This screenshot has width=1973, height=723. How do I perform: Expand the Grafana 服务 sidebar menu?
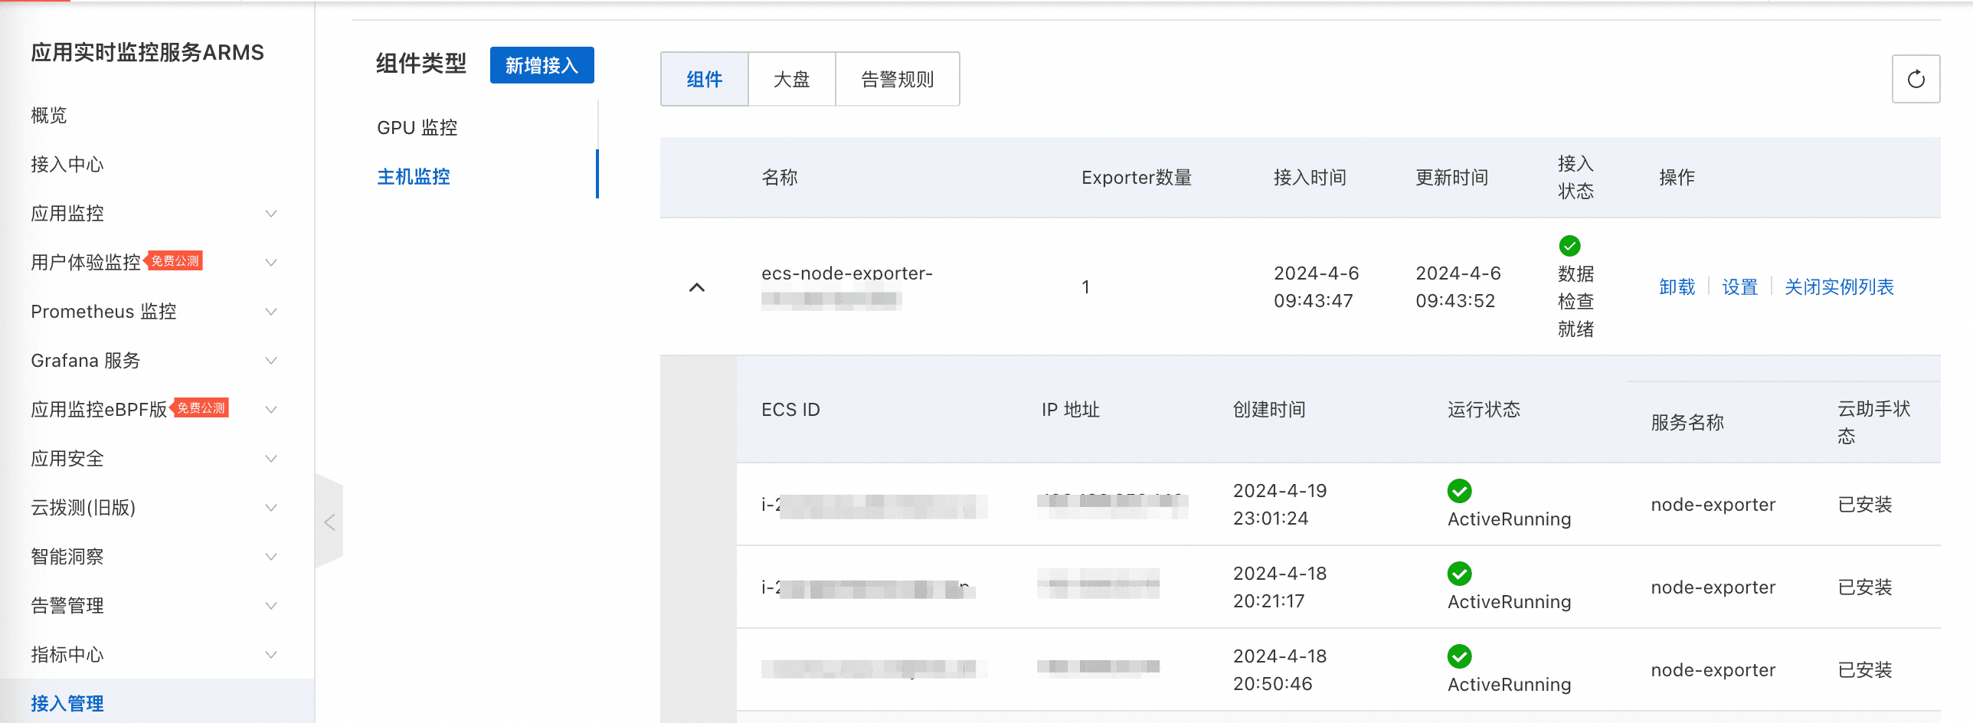pyautogui.click(x=270, y=361)
